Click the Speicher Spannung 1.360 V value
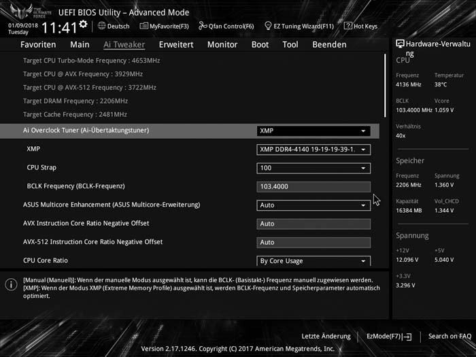Screen dimensions: 476x357 444,185
